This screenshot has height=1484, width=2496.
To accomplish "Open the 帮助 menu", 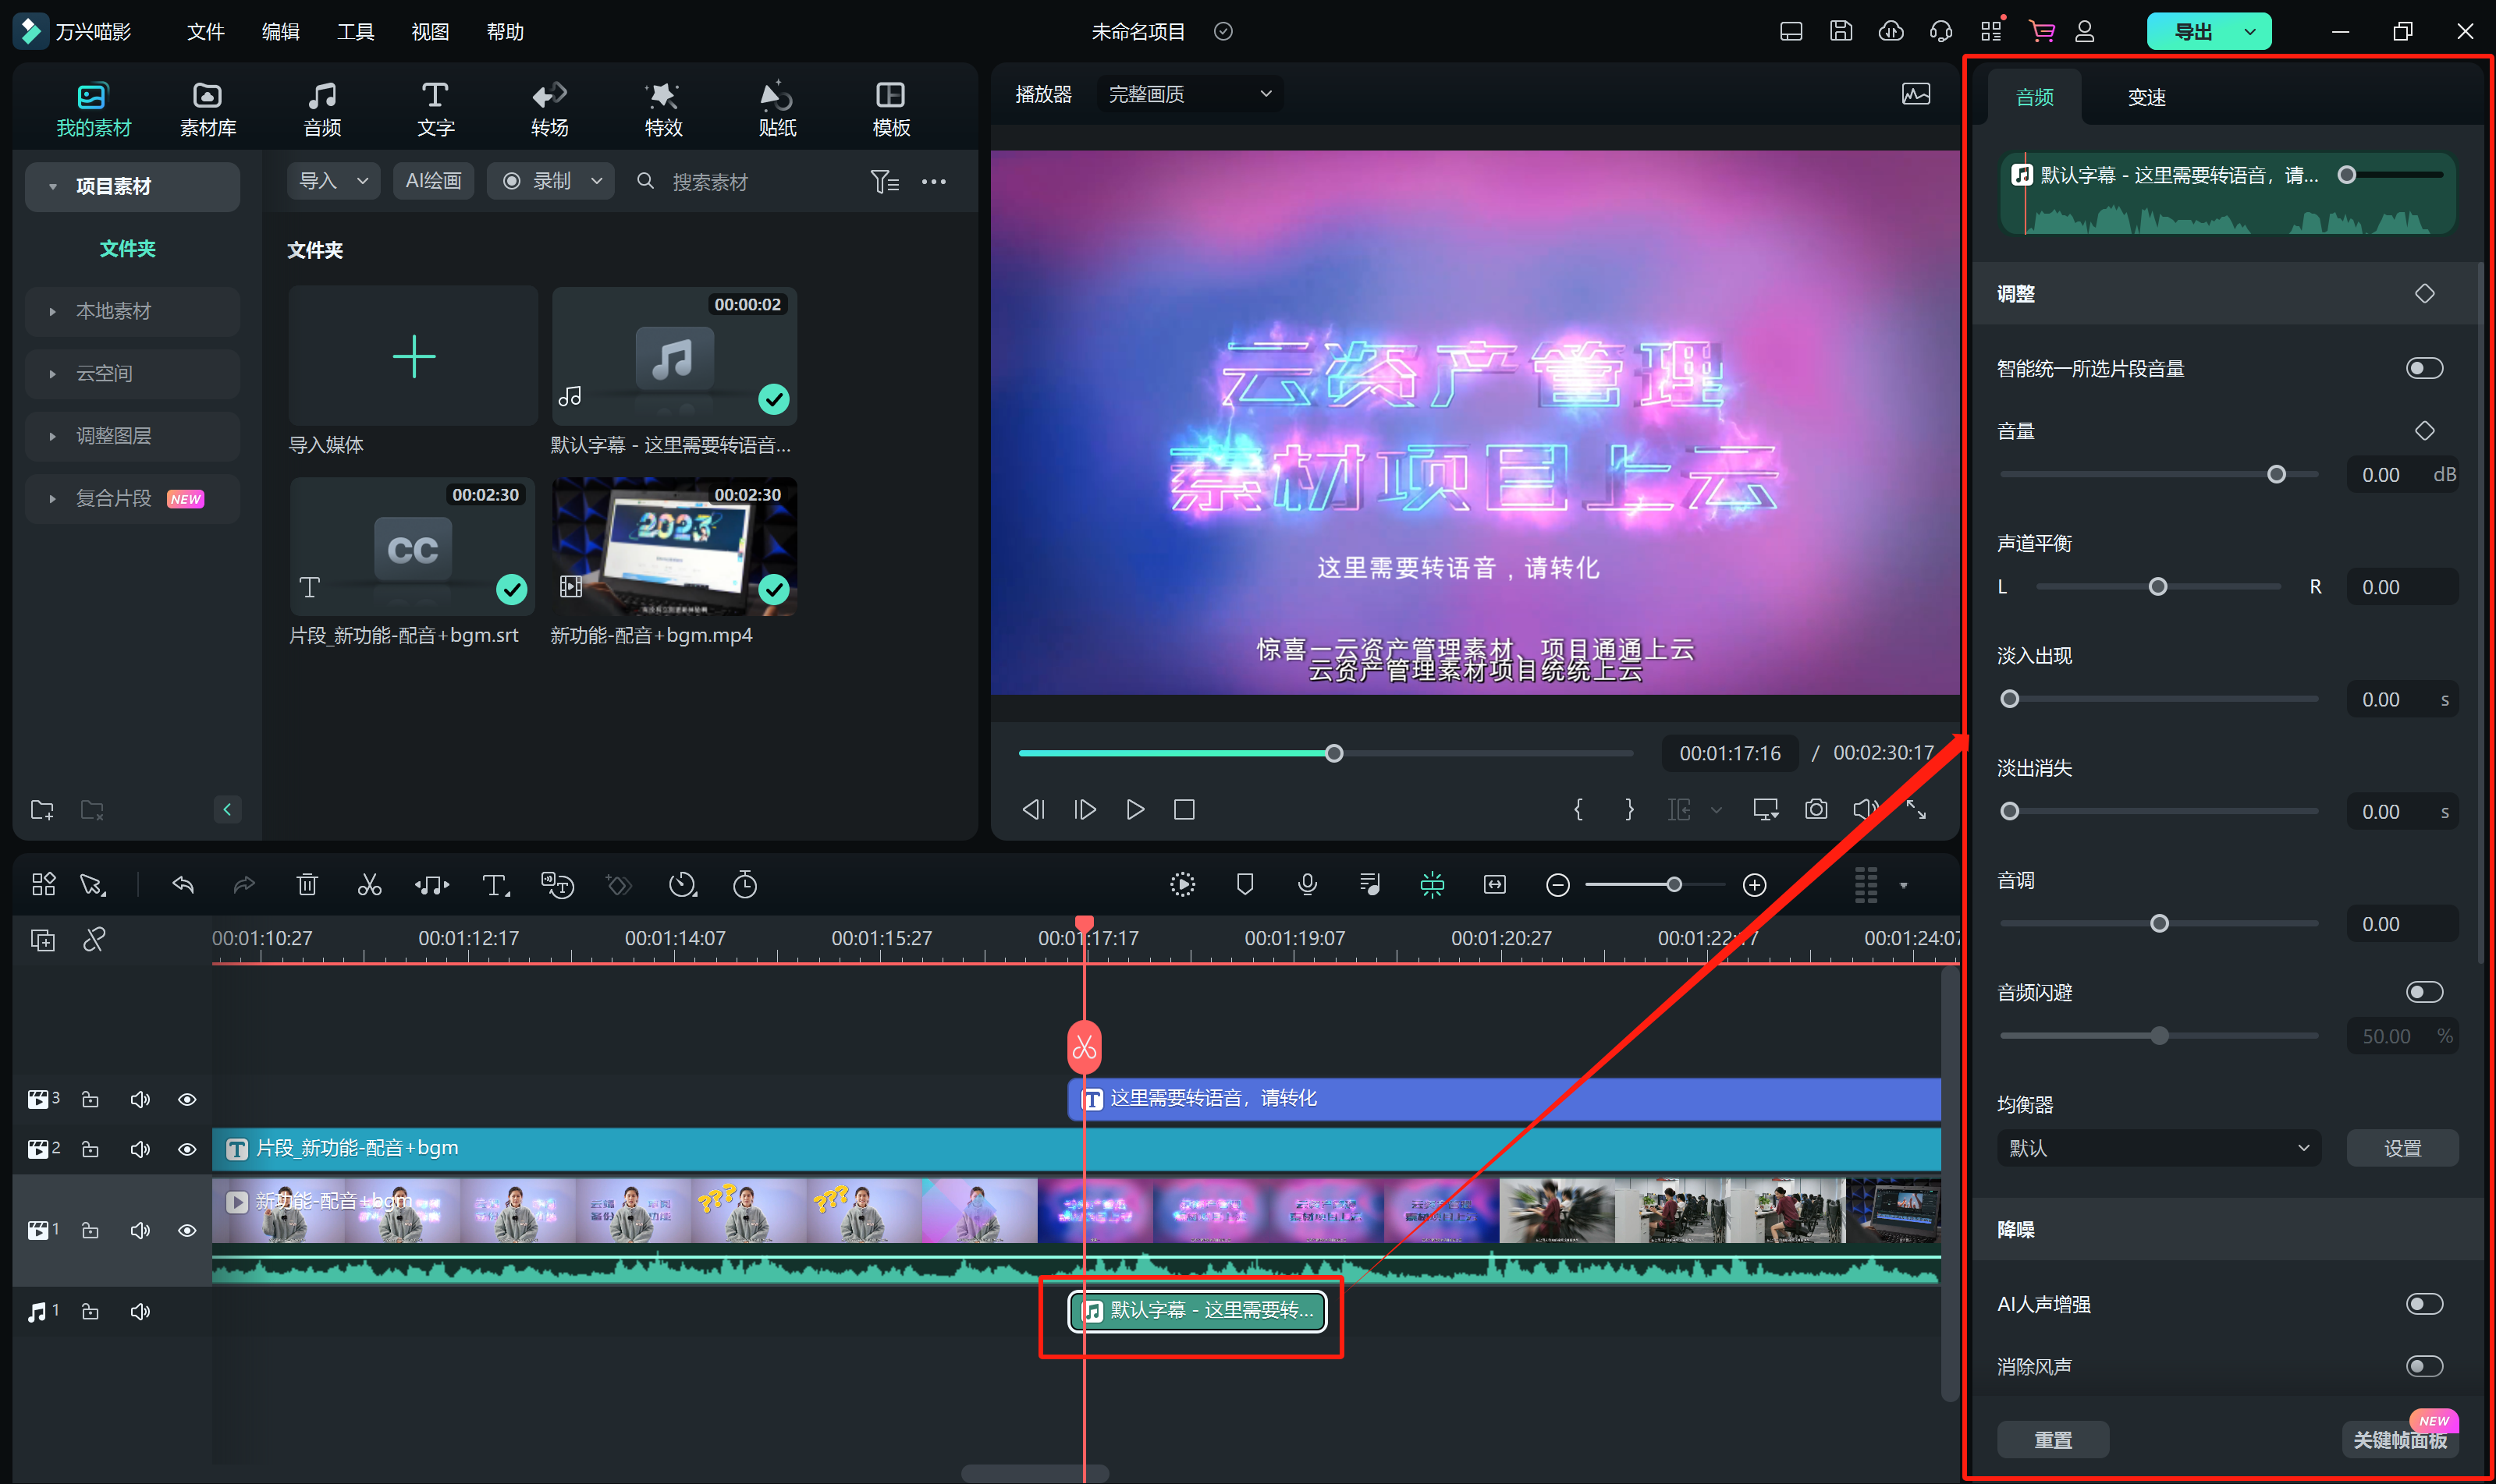I will (x=505, y=31).
